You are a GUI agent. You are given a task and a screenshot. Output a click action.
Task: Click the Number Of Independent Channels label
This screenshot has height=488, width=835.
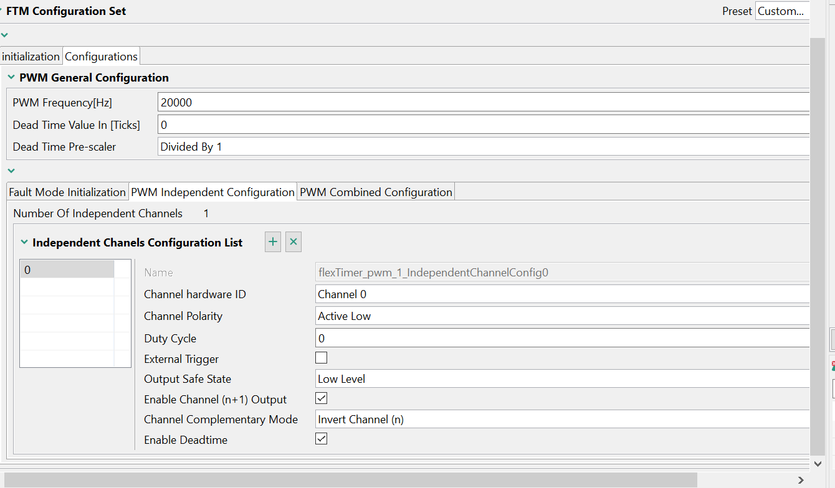point(98,213)
